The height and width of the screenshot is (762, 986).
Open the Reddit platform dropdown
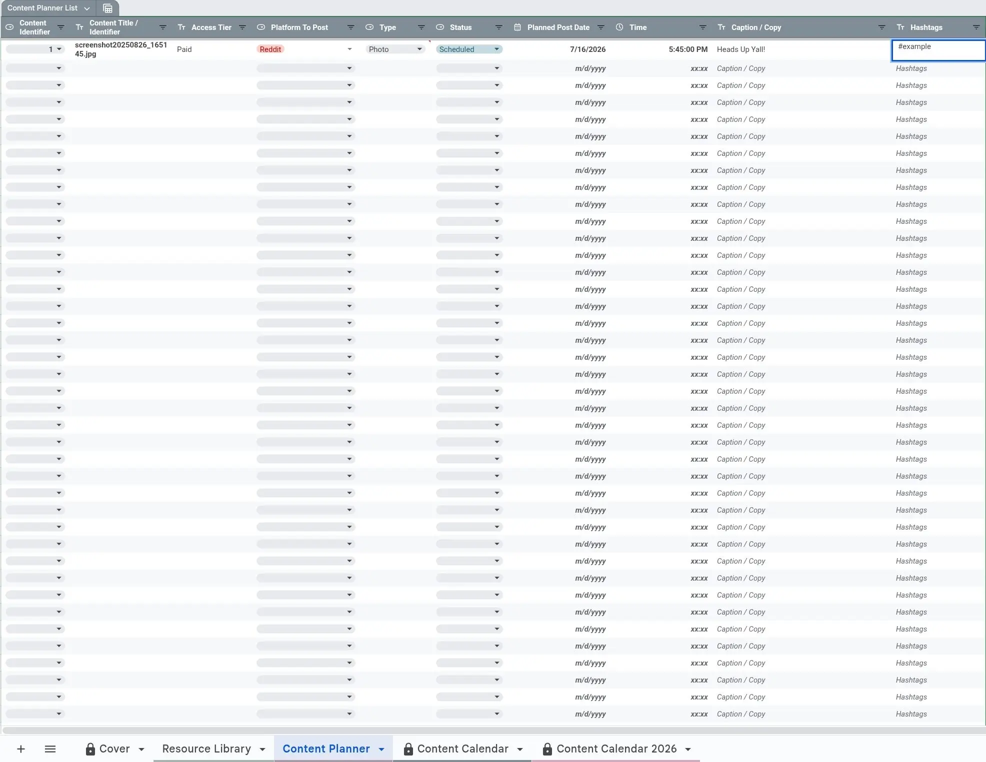click(349, 49)
